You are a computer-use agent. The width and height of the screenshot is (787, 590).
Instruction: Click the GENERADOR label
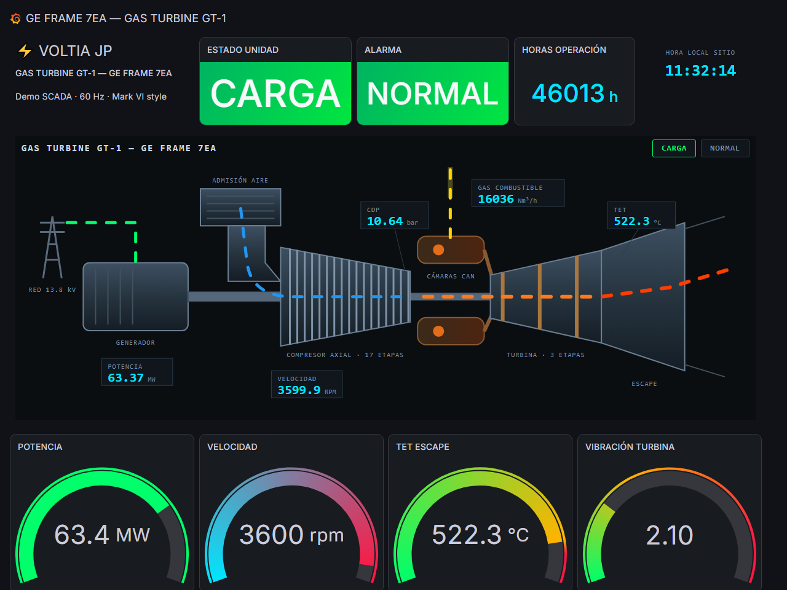click(x=135, y=343)
